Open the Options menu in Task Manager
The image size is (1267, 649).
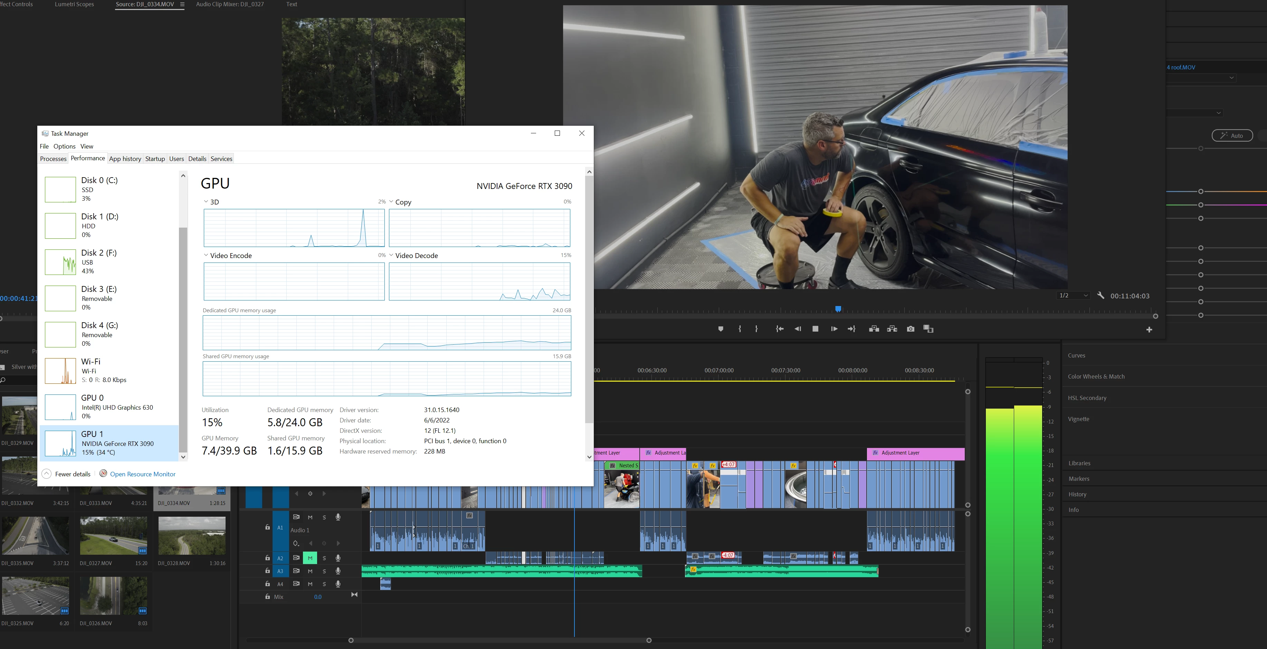[65, 146]
